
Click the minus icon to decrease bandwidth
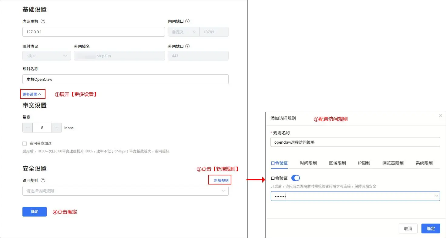coord(27,128)
